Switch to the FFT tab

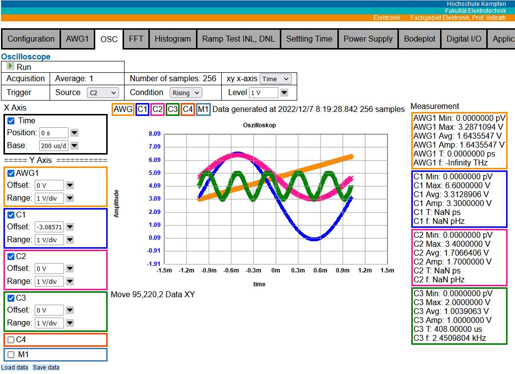(136, 39)
